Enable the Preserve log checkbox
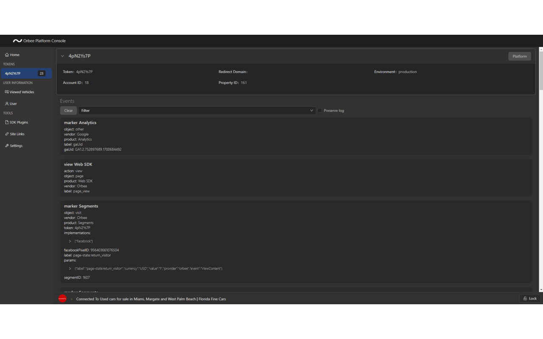The height and width of the screenshot is (339, 543). tap(319, 110)
